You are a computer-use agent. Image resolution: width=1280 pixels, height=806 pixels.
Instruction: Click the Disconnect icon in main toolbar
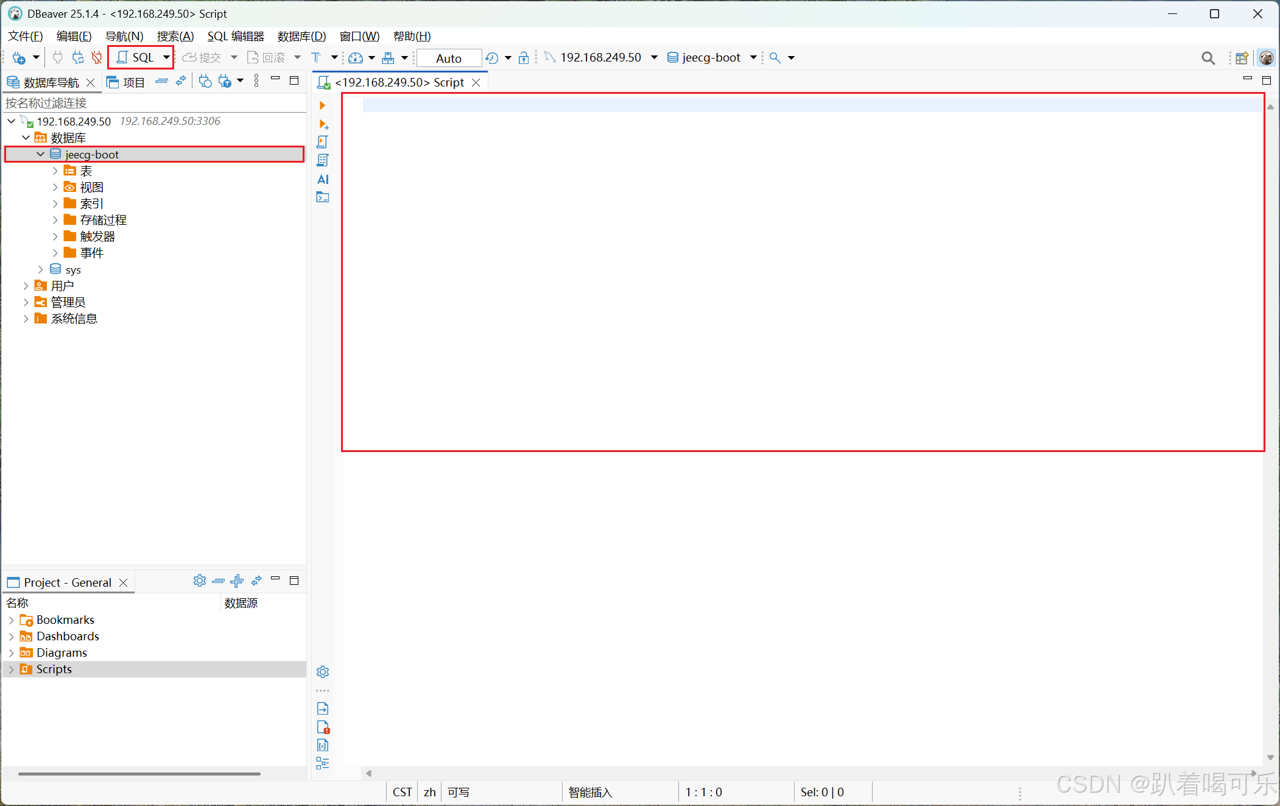click(x=97, y=58)
